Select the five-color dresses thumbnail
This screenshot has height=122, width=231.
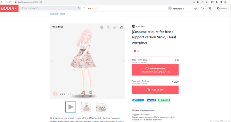click(x=100, y=107)
